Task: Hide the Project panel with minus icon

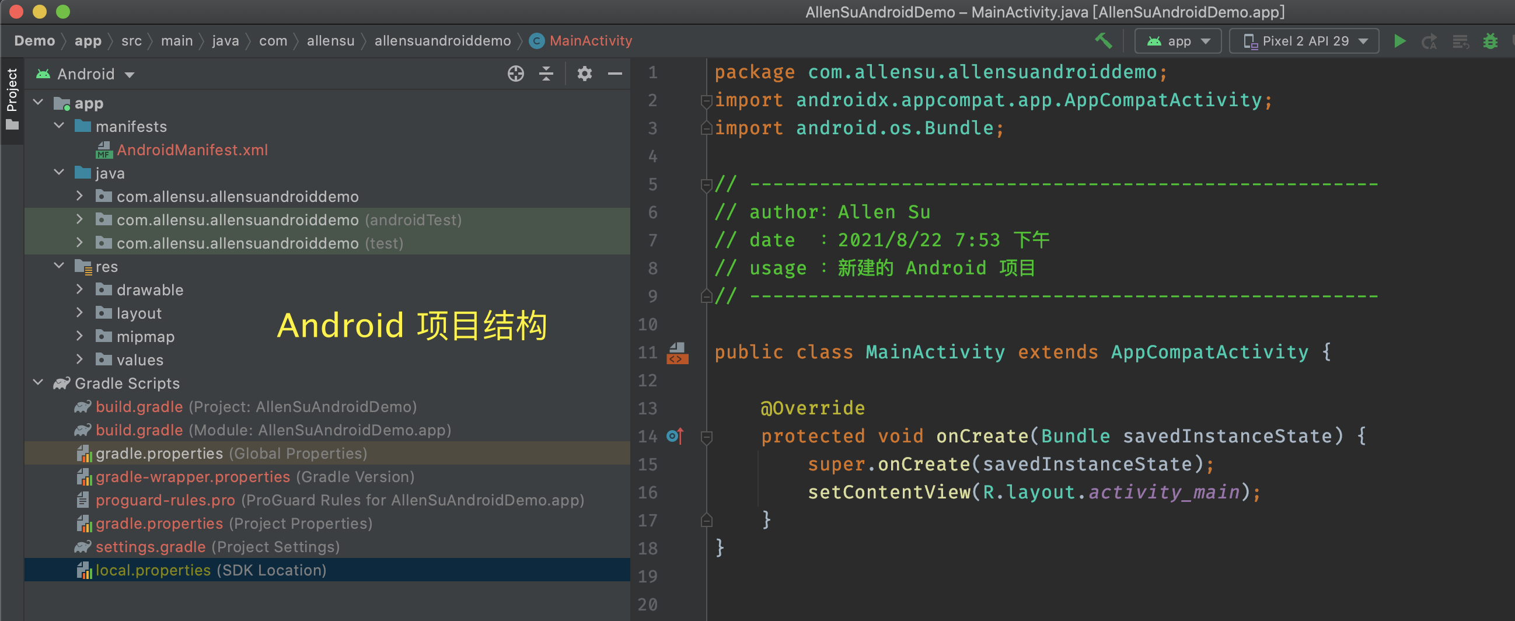Action: point(615,74)
